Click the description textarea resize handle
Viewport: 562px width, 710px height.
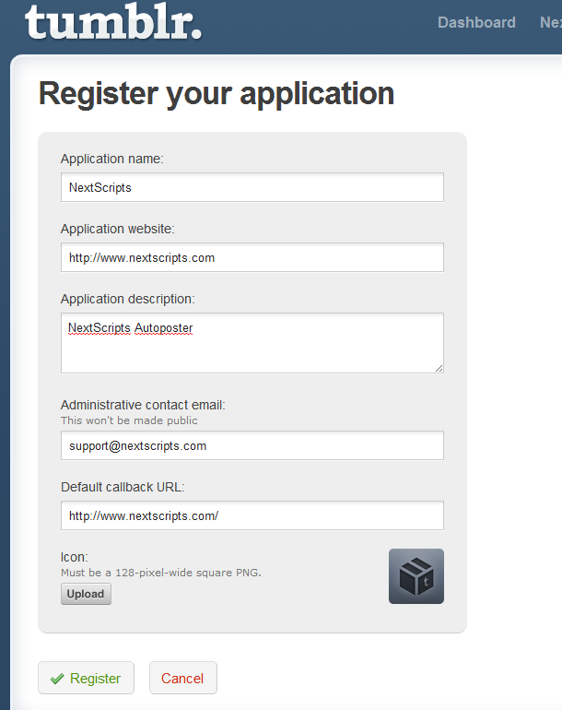tap(439, 369)
